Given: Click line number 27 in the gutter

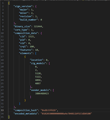Looking at the screenshot, I should pos(2,90).
